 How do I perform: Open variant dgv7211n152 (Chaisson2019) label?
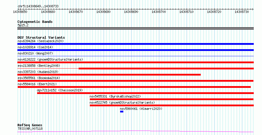pos(60,90)
